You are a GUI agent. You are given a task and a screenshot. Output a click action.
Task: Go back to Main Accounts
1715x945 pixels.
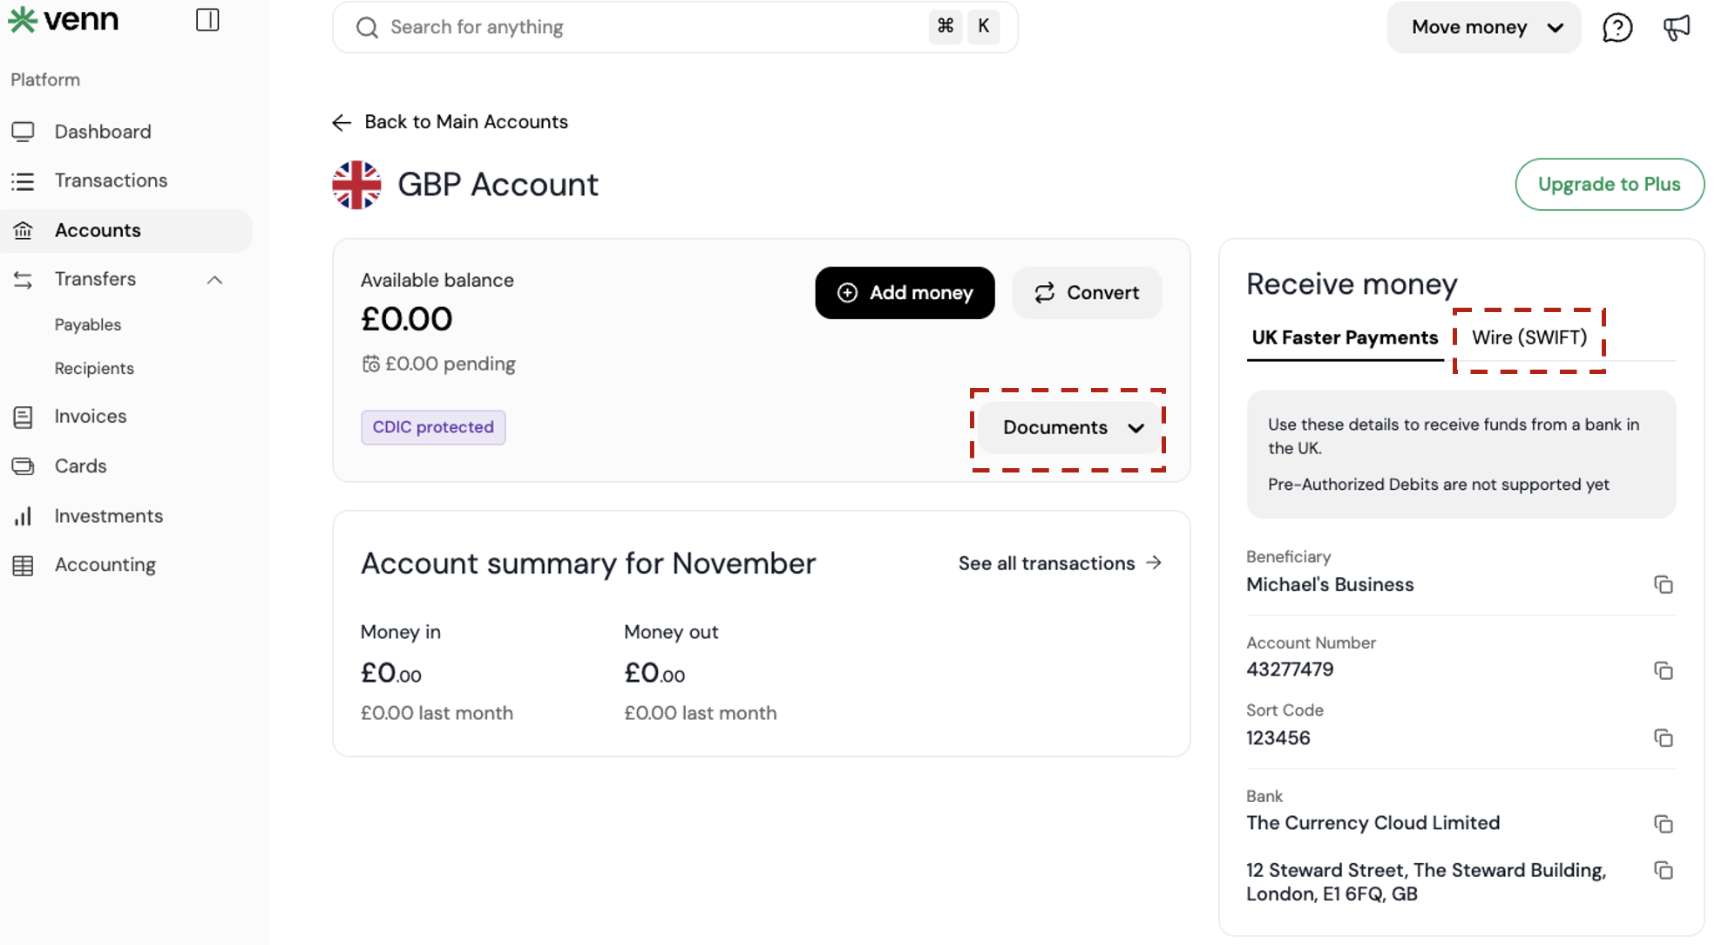[x=451, y=122]
